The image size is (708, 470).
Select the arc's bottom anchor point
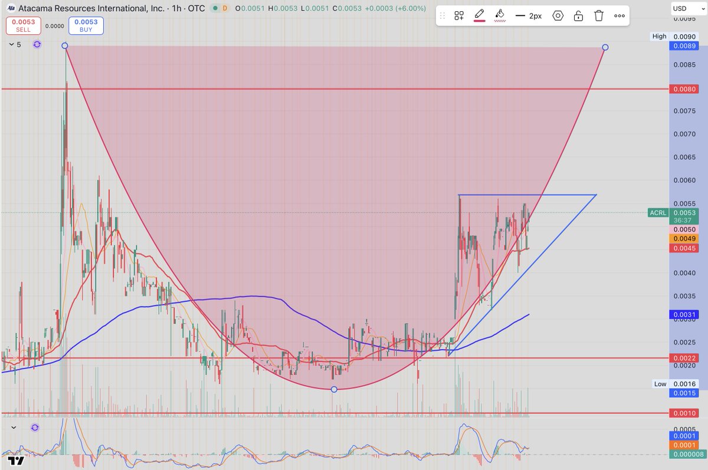pos(335,389)
